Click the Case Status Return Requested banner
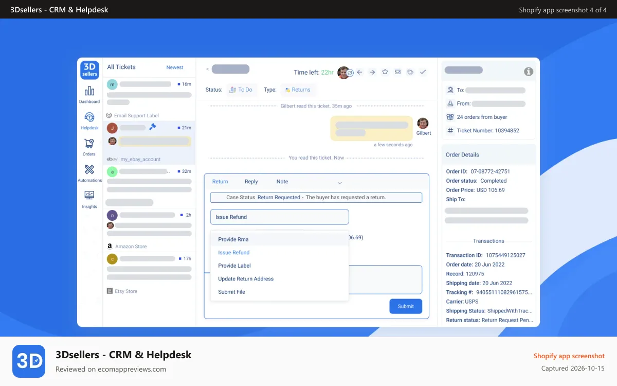This screenshot has width=617, height=386. click(316, 198)
